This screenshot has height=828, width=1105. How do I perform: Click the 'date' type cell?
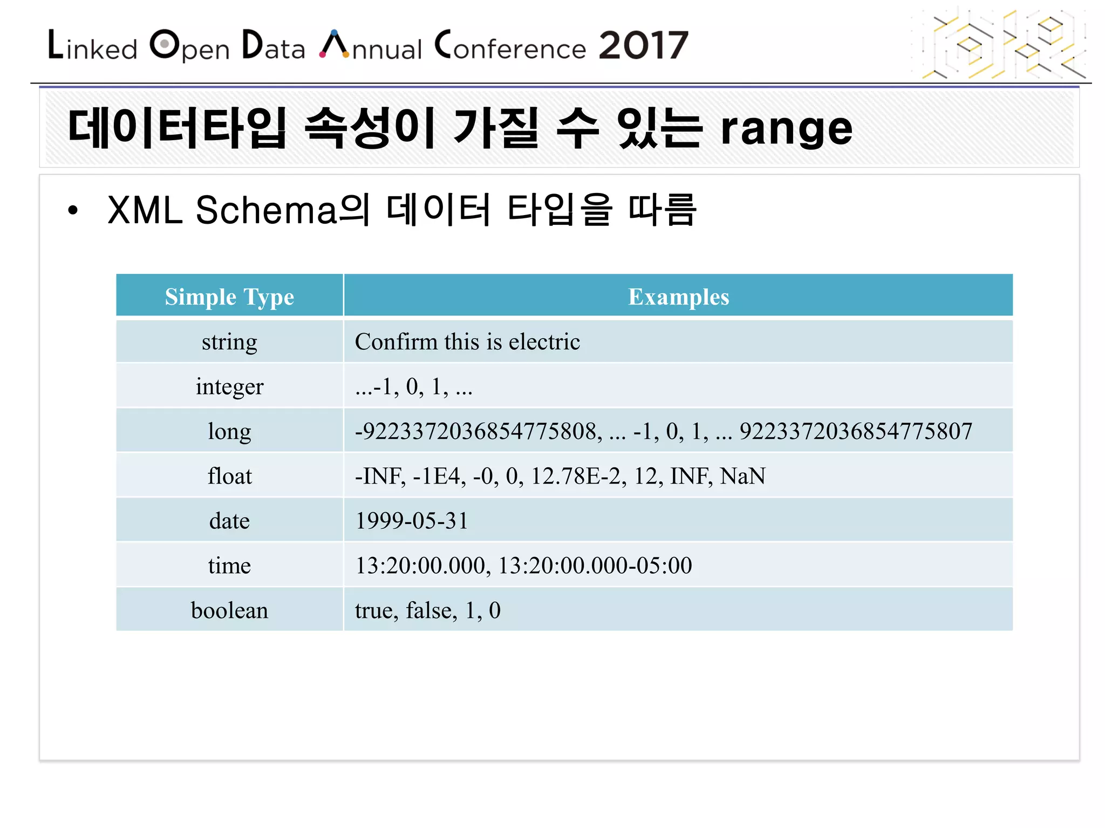229,520
